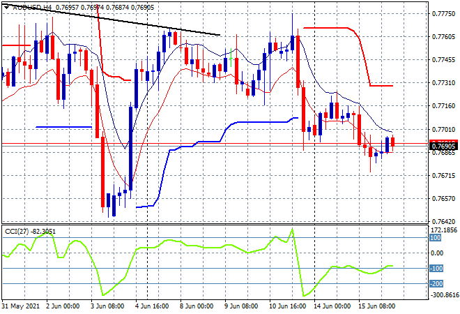This screenshot has width=460, height=314.
Task: Click the 172.1856 CCI maximum label
Action: pyautogui.click(x=445, y=230)
